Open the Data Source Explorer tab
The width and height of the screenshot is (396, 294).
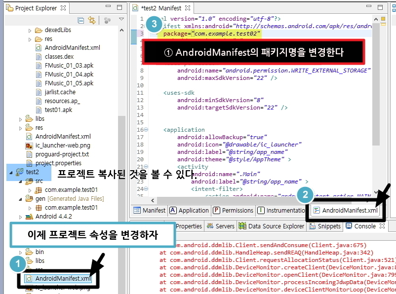click(272, 226)
